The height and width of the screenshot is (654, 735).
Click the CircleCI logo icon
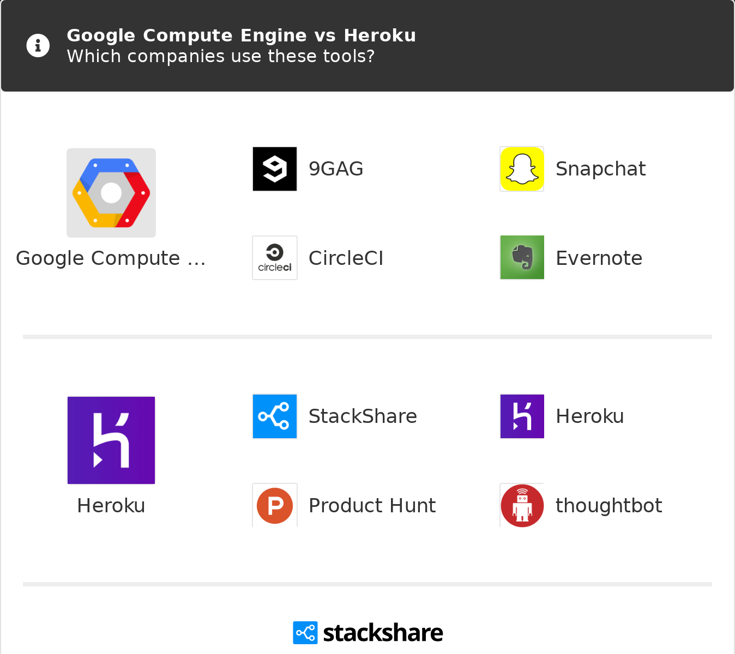[x=275, y=258]
